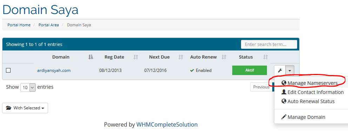Screen dimensions: 348x135
Task: Sort table by Next Due arrows
Action: 181,57
